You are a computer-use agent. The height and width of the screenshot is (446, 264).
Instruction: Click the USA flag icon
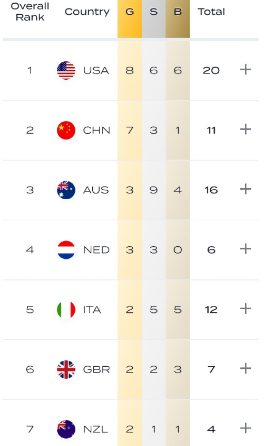[66, 70]
